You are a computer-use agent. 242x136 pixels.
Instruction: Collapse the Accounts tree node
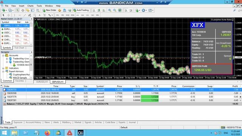[3, 56]
